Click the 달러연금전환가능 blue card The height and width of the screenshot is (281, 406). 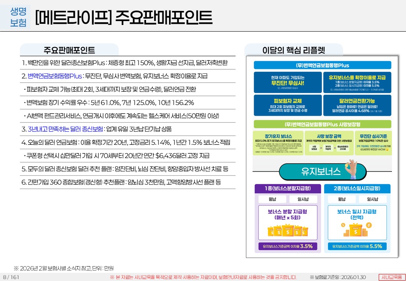pyautogui.click(x=357, y=105)
